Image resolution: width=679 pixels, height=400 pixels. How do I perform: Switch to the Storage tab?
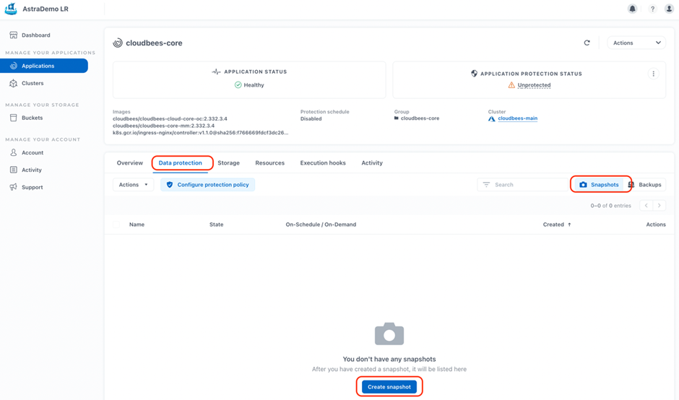229,162
